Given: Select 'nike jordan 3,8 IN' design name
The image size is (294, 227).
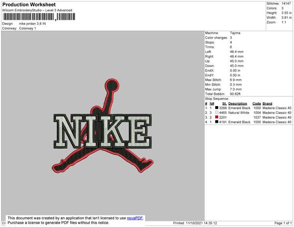Looking at the screenshot, I should [x=32, y=23].
